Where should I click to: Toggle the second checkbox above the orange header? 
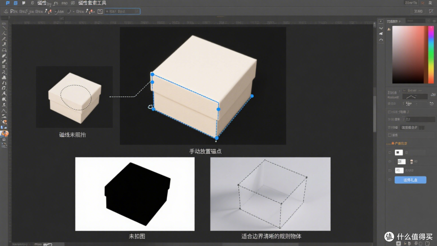coord(390,135)
